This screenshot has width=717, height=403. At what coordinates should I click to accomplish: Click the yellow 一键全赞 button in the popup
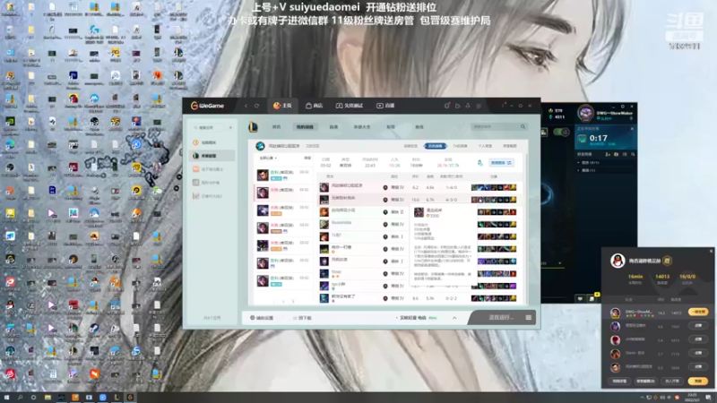pos(698,312)
